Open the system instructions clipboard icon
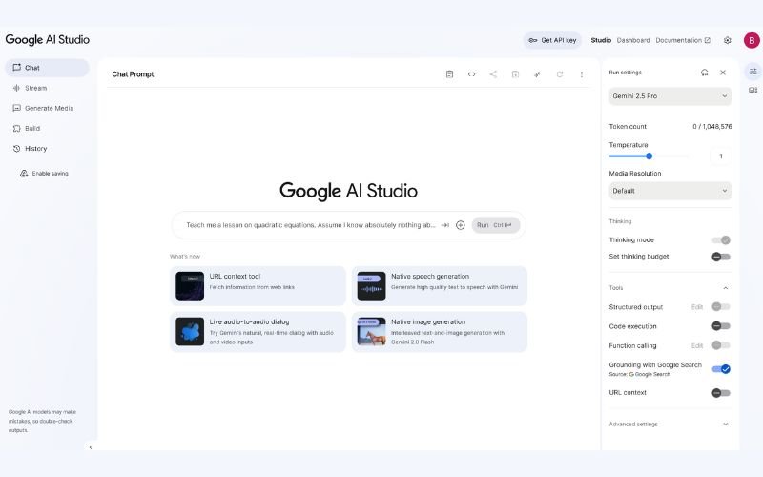 [x=449, y=74]
